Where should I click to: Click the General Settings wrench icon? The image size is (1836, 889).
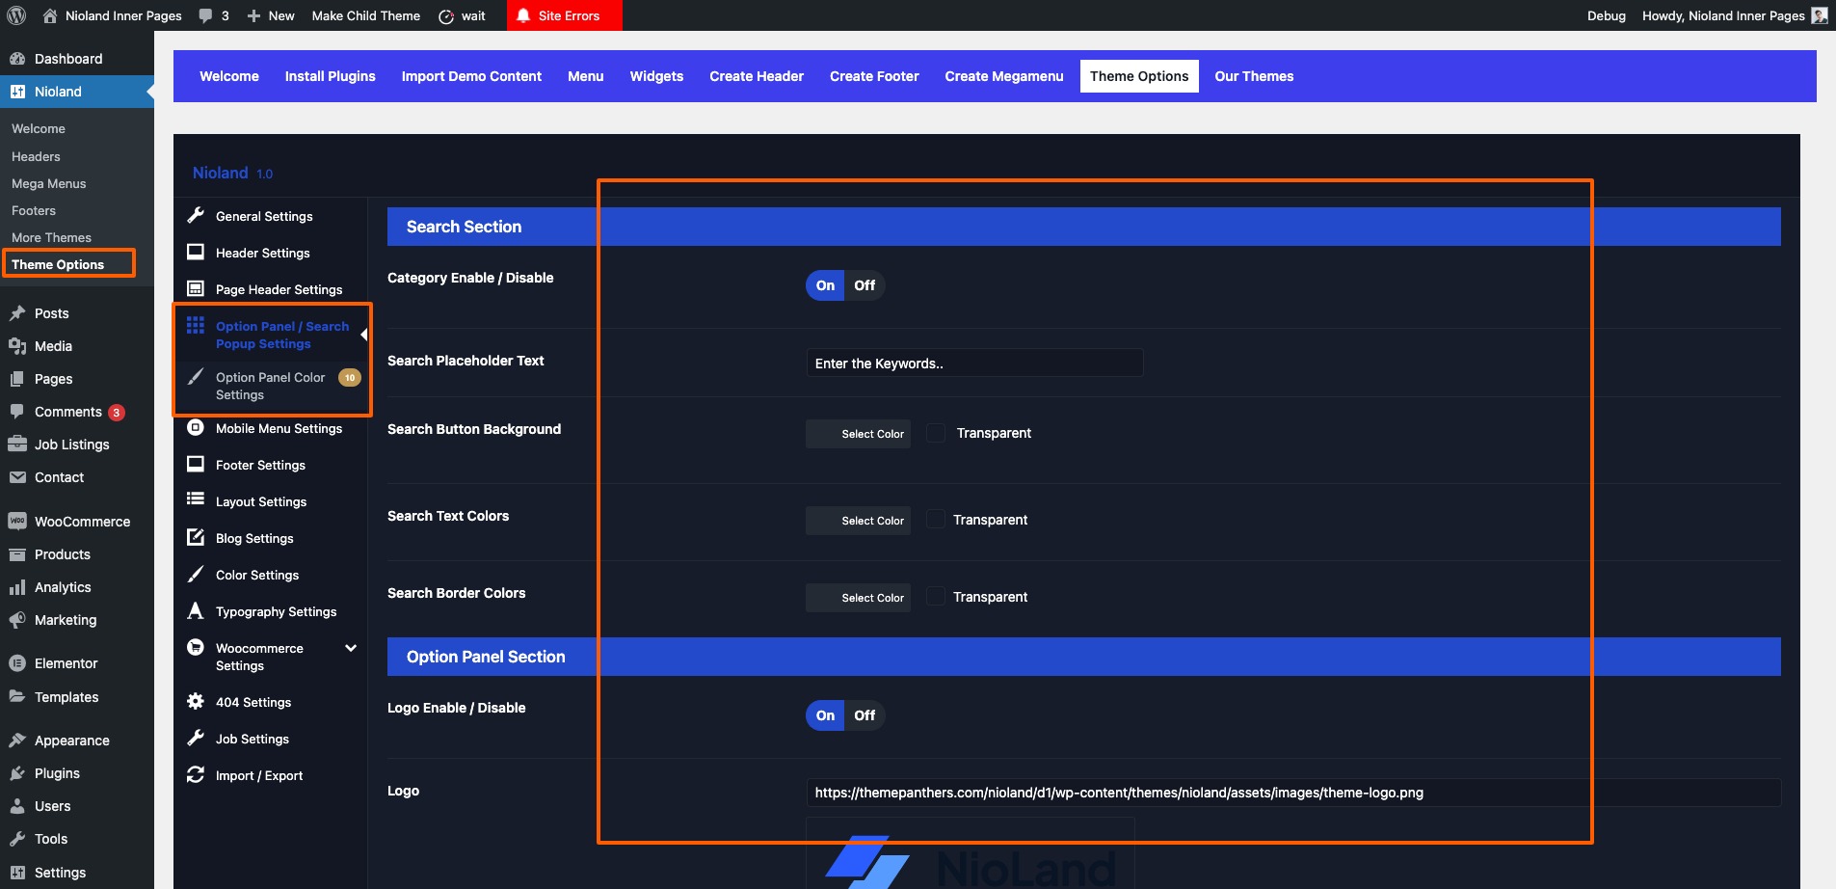pos(196,216)
